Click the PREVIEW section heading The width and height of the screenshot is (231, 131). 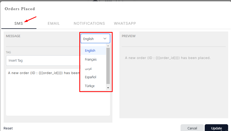[129, 36]
